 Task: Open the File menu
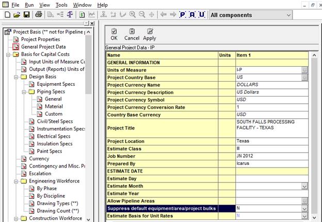tap(15, 5)
